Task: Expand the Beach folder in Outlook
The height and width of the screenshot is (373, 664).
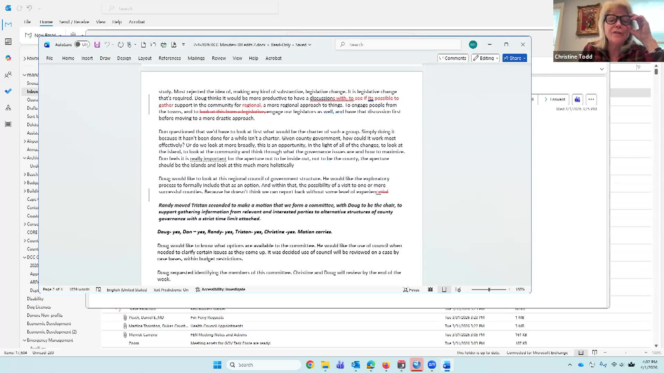Action: pyautogui.click(x=25, y=174)
